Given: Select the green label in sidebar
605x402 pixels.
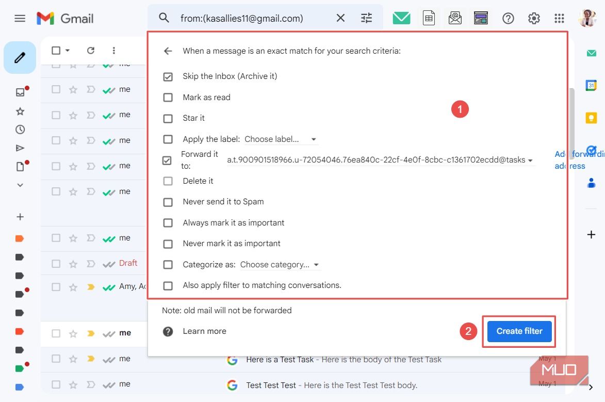Looking at the screenshot, I should [19, 368].
